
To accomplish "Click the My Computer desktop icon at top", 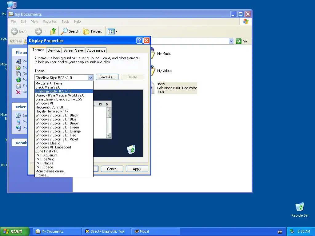I will (x=12, y=5).
